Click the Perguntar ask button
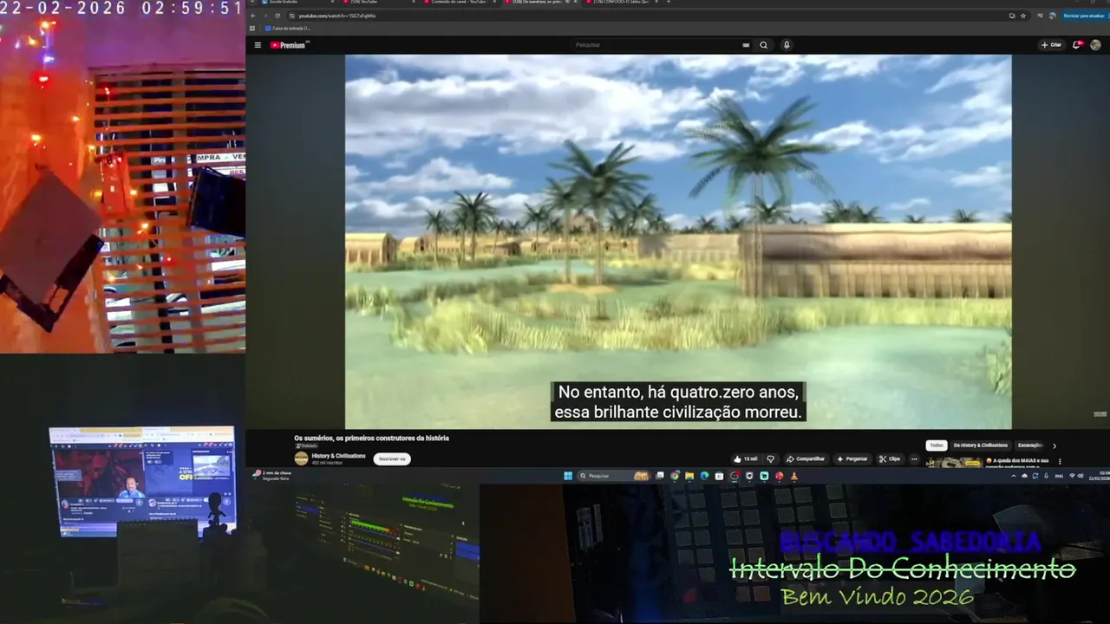This screenshot has width=1110, height=624. (852, 458)
